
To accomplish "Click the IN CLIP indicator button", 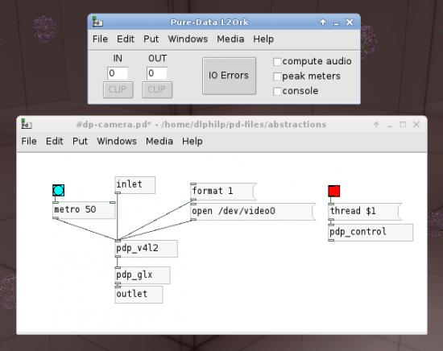I will 118,90.
